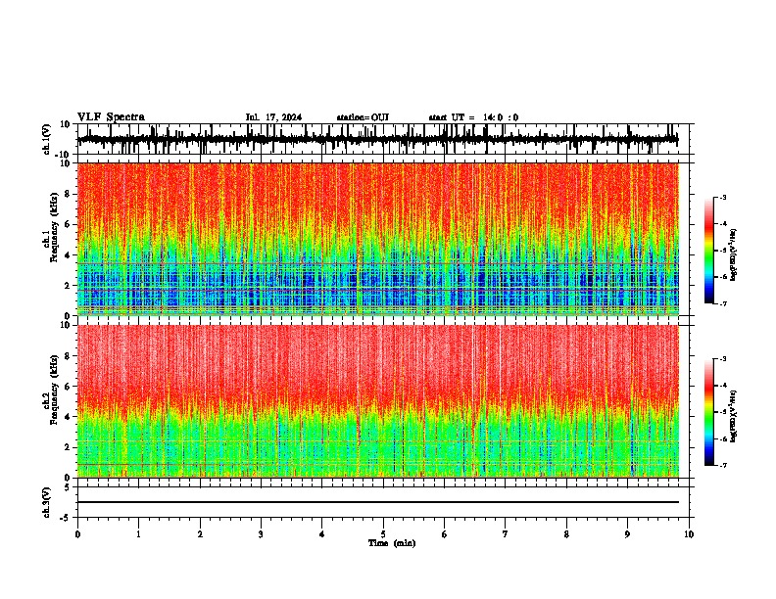Image resolution: width=776 pixels, height=599 pixels.
Task: Click inside the ch.1 spectrogram plot
Action: 377,239
